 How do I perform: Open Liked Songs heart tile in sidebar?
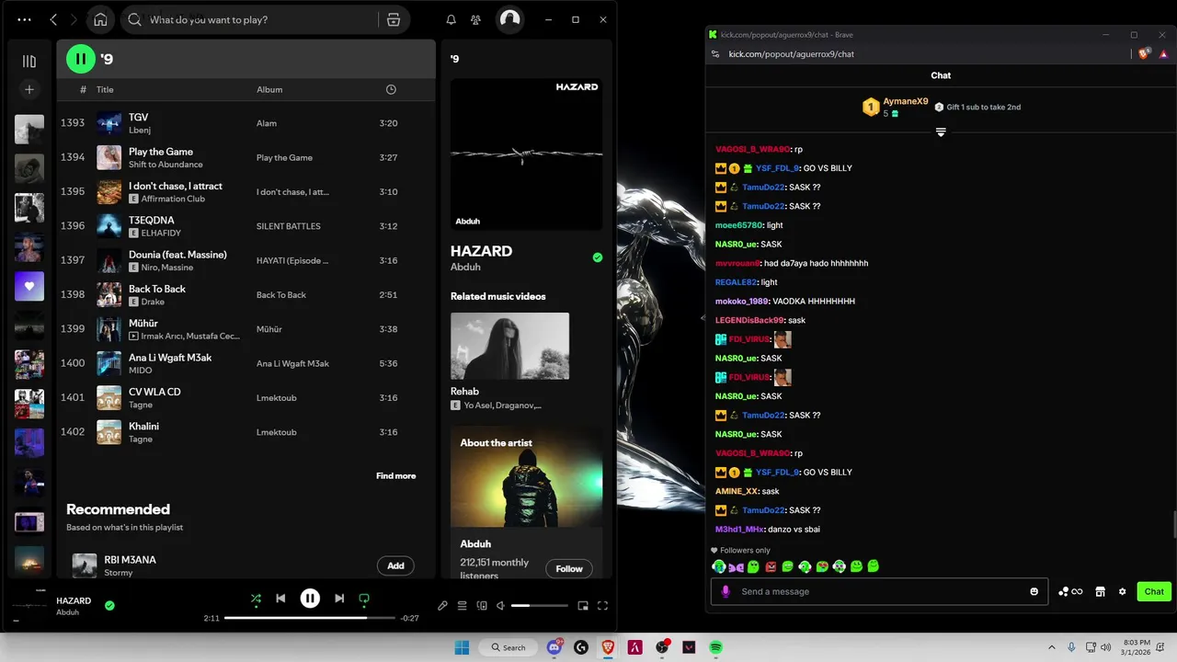pos(29,286)
